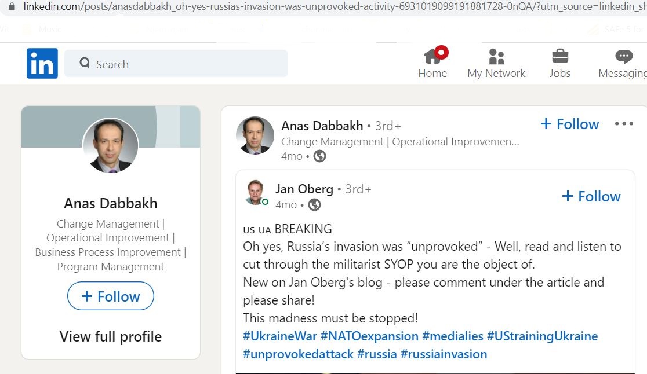Image resolution: width=647 pixels, height=374 pixels.
Task: Click globe visibility icon under Jan Oberg
Action: coord(314,205)
